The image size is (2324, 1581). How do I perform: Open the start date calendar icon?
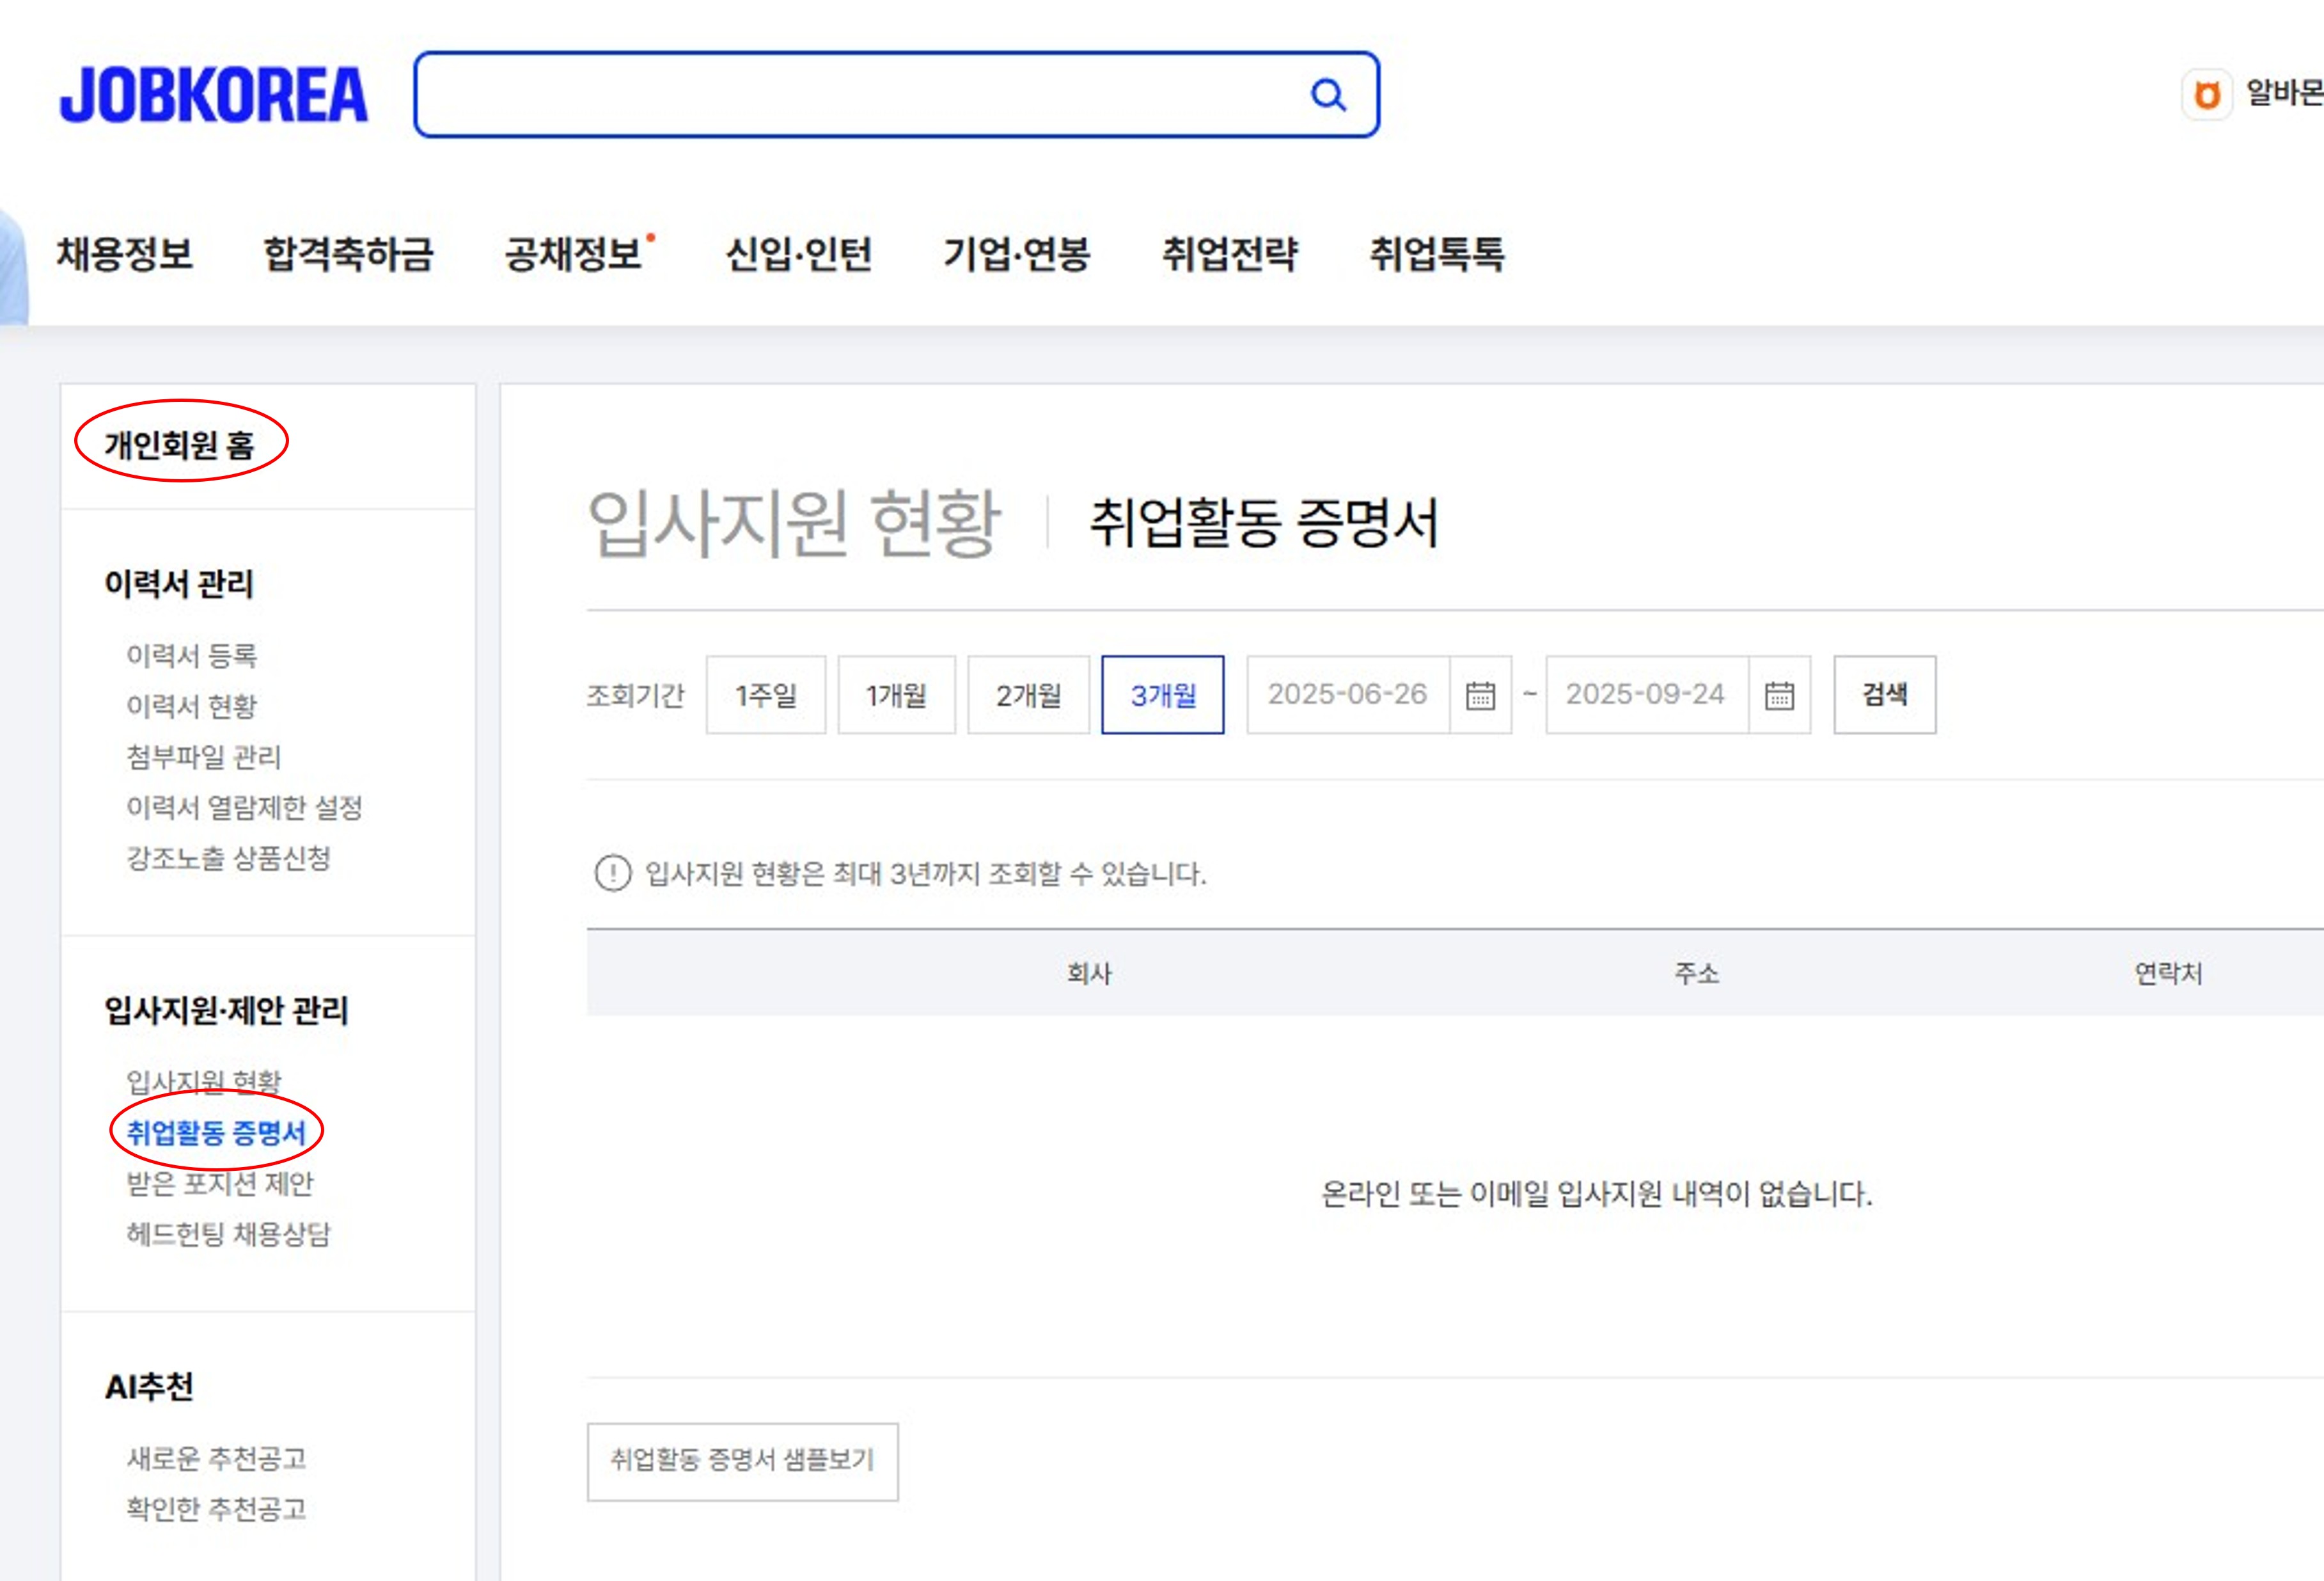click(1480, 695)
